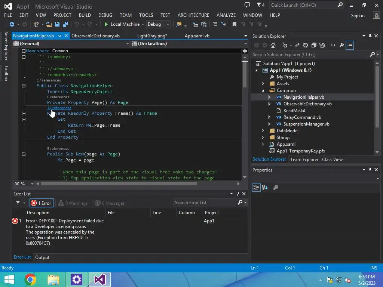Collapse the Namespace Common code region

[24, 51]
